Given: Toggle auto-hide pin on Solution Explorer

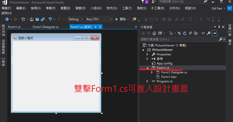Looking at the screenshot, I should [x=219, y=27].
